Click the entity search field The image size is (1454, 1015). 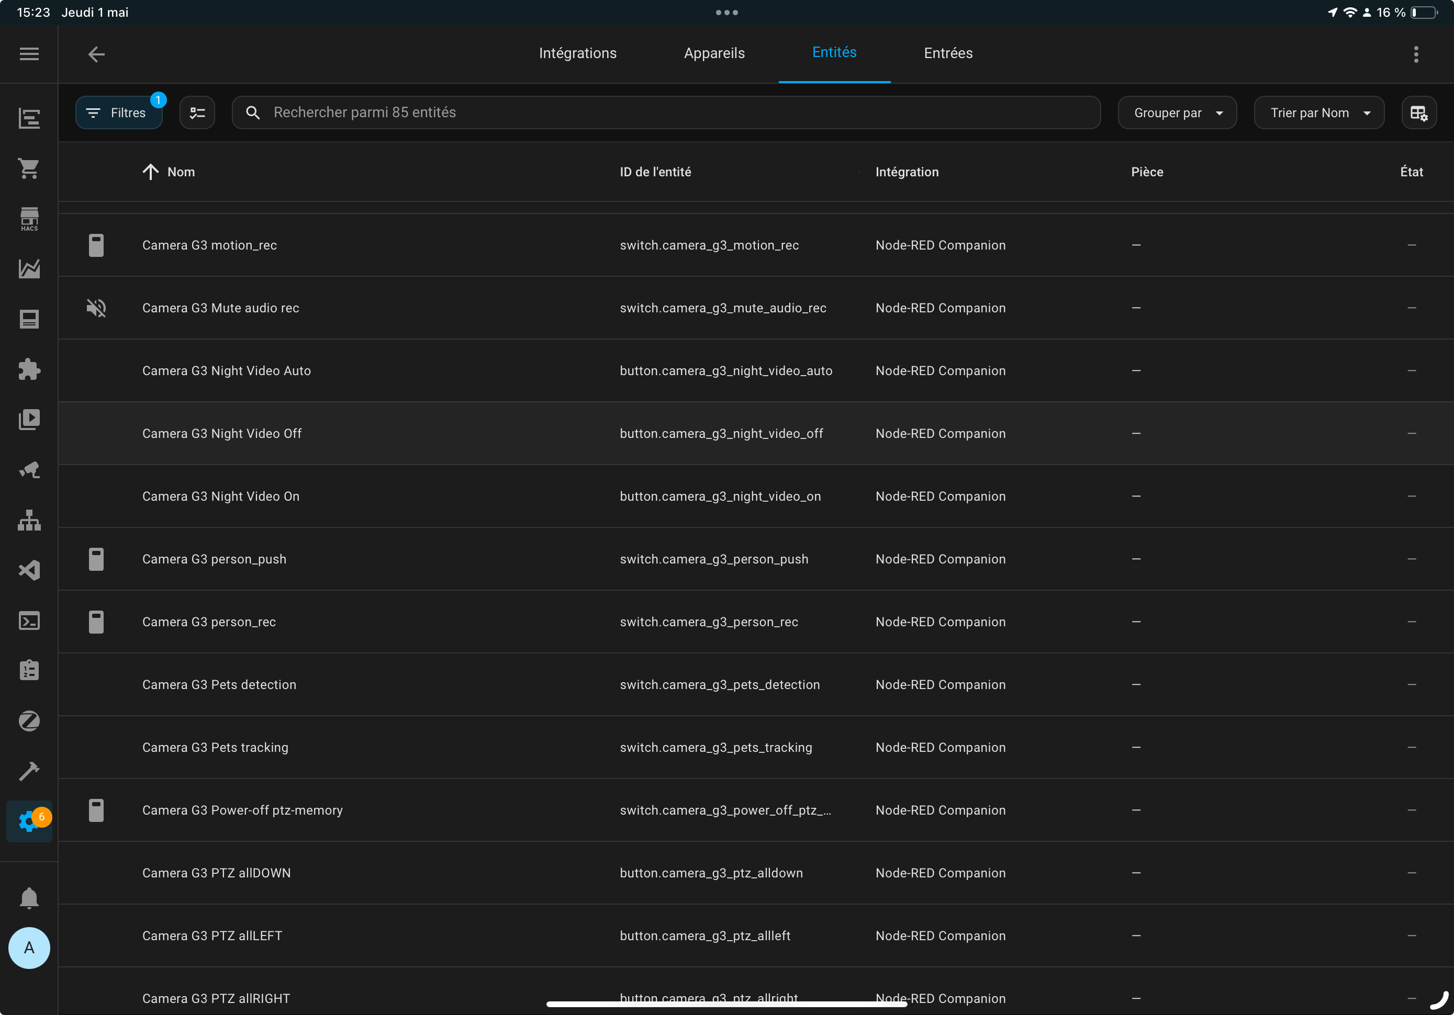point(665,112)
